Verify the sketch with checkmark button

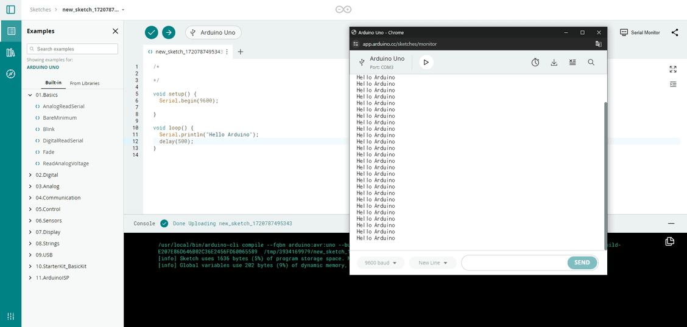[152, 32]
